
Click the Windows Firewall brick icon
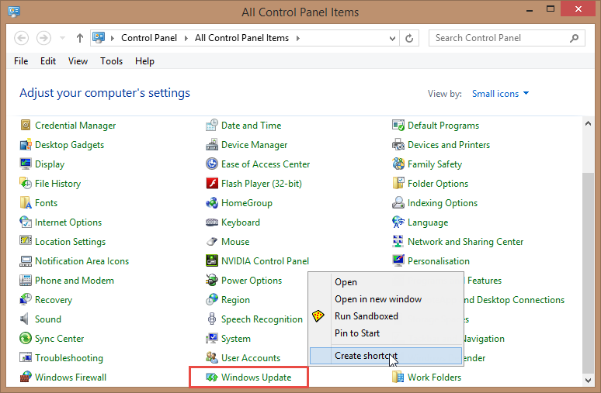[x=26, y=377]
